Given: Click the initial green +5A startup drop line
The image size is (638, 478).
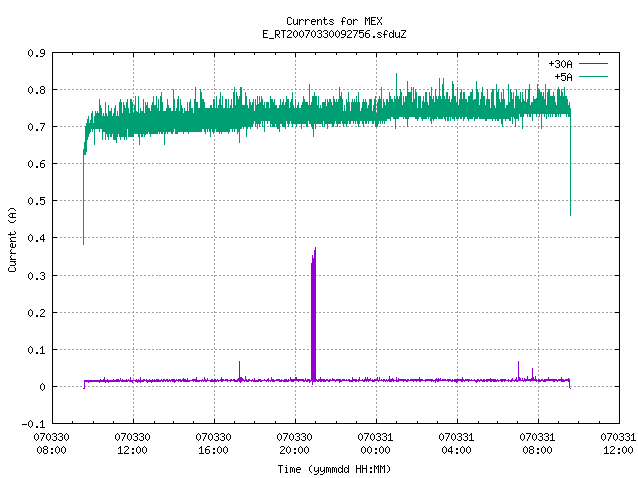Looking at the screenshot, I should 84,199.
